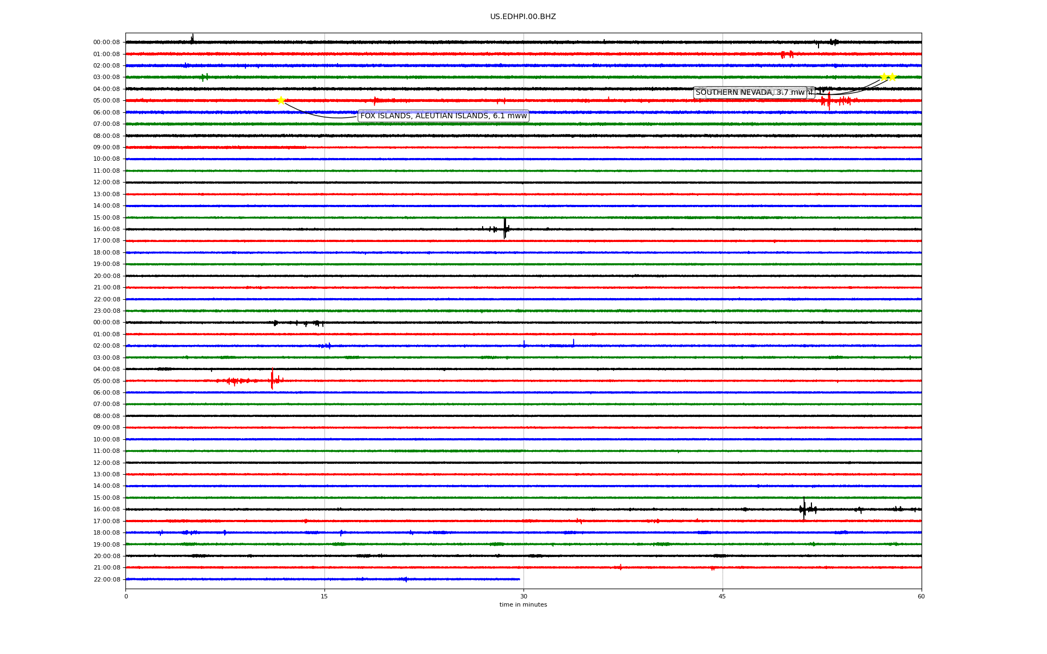This screenshot has width=1047, height=654.
Task: Click the 0 tick label on time axis
Action: 126,596
